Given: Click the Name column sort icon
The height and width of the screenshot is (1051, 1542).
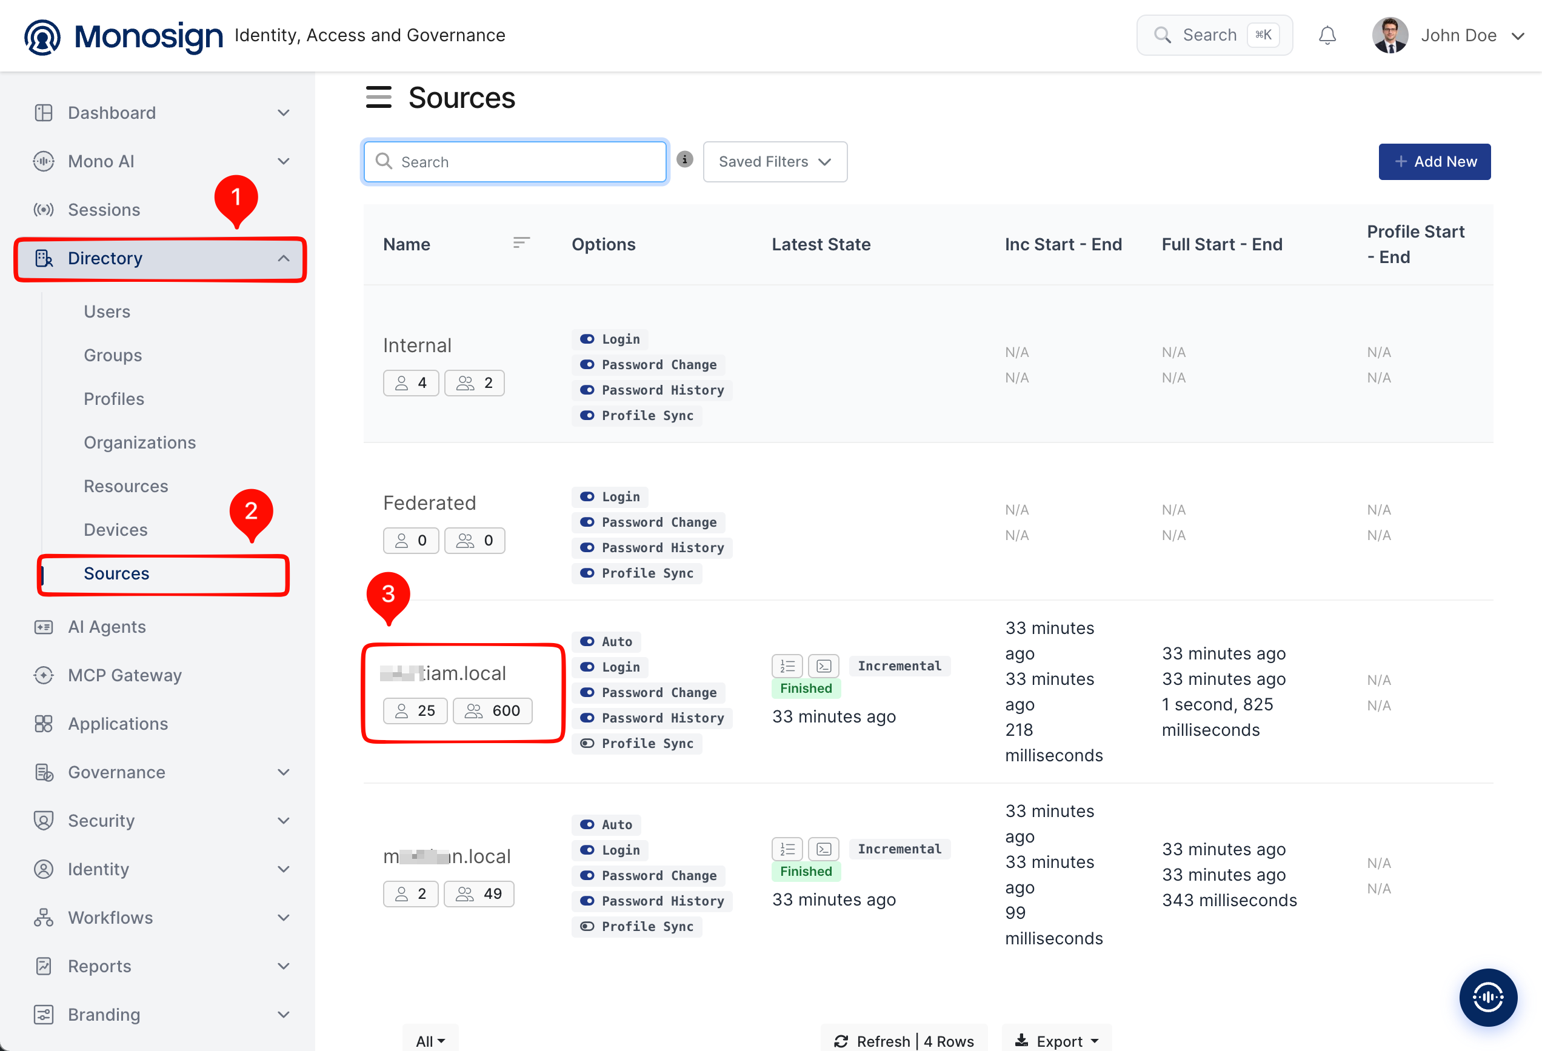Looking at the screenshot, I should pyautogui.click(x=521, y=243).
